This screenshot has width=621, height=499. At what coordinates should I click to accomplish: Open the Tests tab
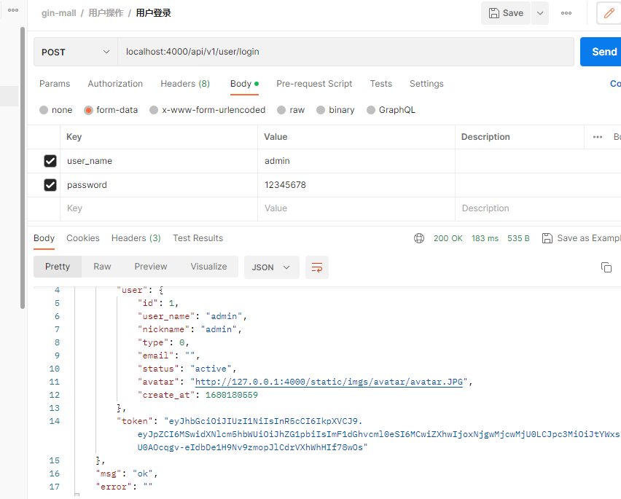[381, 84]
